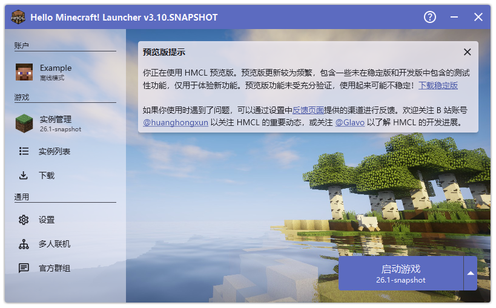Expand the version dropdown beside launch button
496x308 pixels.
click(x=471, y=273)
